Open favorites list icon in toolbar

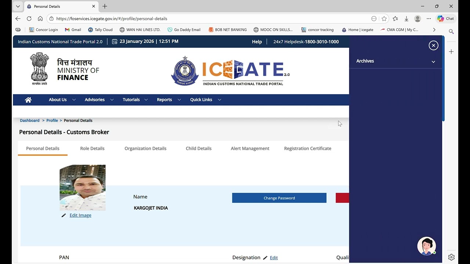(x=395, y=19)
